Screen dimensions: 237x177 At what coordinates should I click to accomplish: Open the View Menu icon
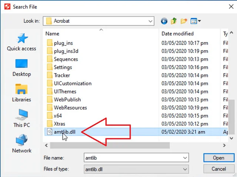(194, 21)
